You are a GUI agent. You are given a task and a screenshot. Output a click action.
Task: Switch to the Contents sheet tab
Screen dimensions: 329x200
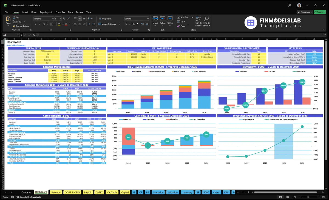coord(26,192)
